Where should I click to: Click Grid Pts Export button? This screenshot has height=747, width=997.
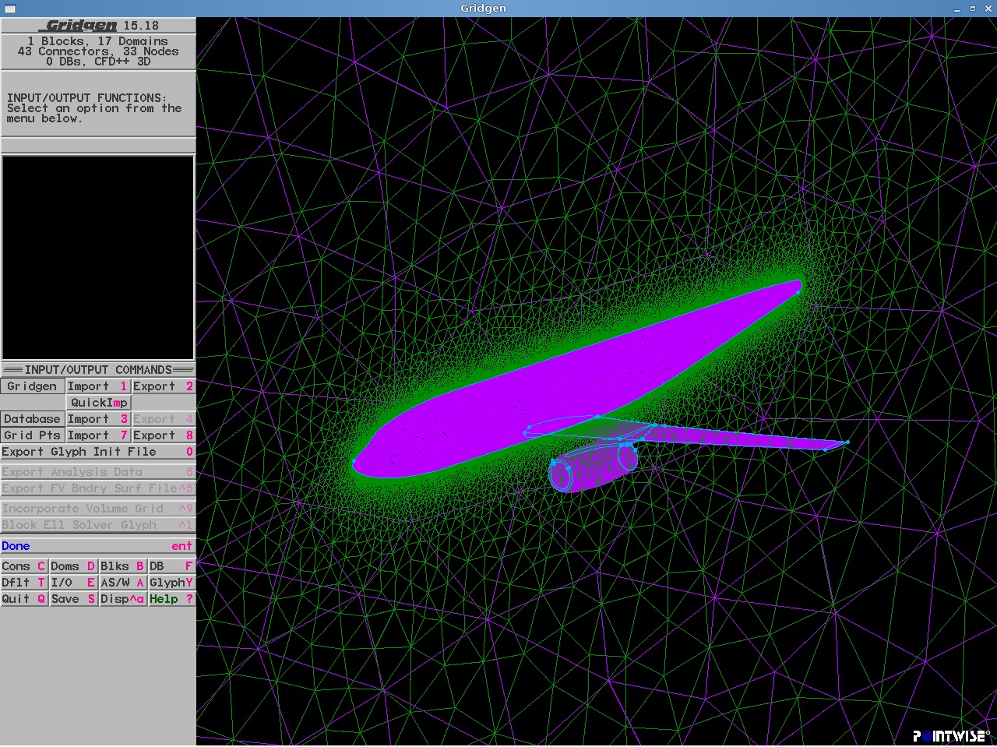(x=163, y=435)
